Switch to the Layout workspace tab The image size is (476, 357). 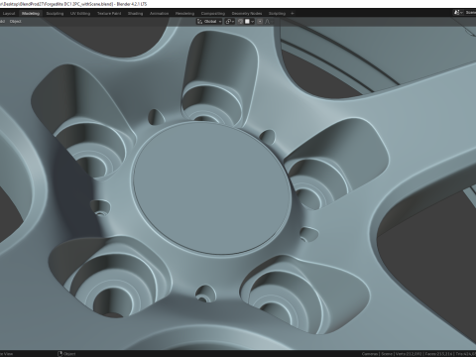9,14
